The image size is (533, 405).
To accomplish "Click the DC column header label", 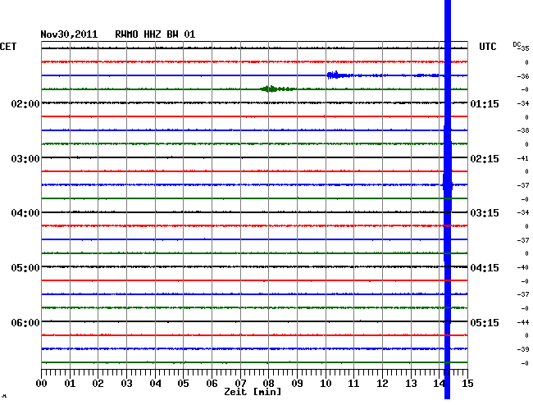I will tap(517, 45).
